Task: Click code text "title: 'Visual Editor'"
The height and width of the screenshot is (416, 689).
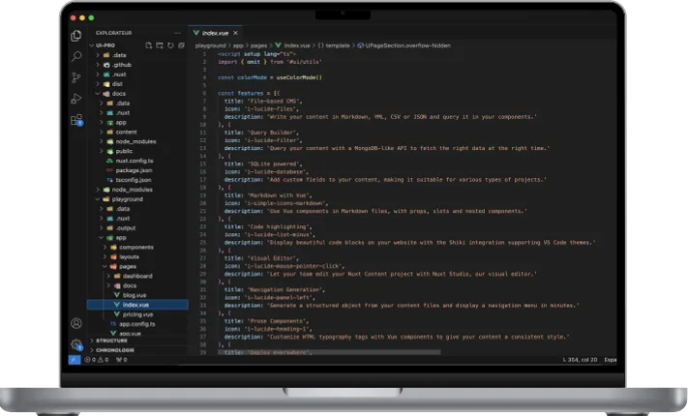Action: pos(262,258)
